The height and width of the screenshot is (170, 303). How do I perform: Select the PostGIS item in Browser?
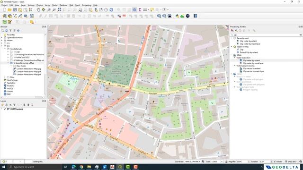point(10,86)
